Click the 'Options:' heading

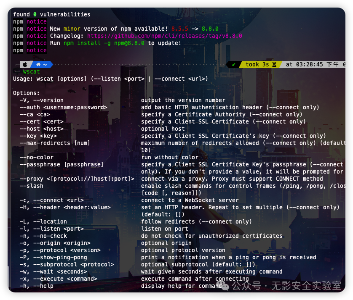(x=27, y=93)
